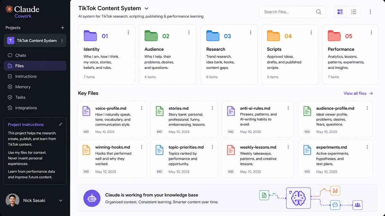The width and height of the screenshot is (385, 216).
Task: Open stories.md more options menu
Action: (212, 108)
